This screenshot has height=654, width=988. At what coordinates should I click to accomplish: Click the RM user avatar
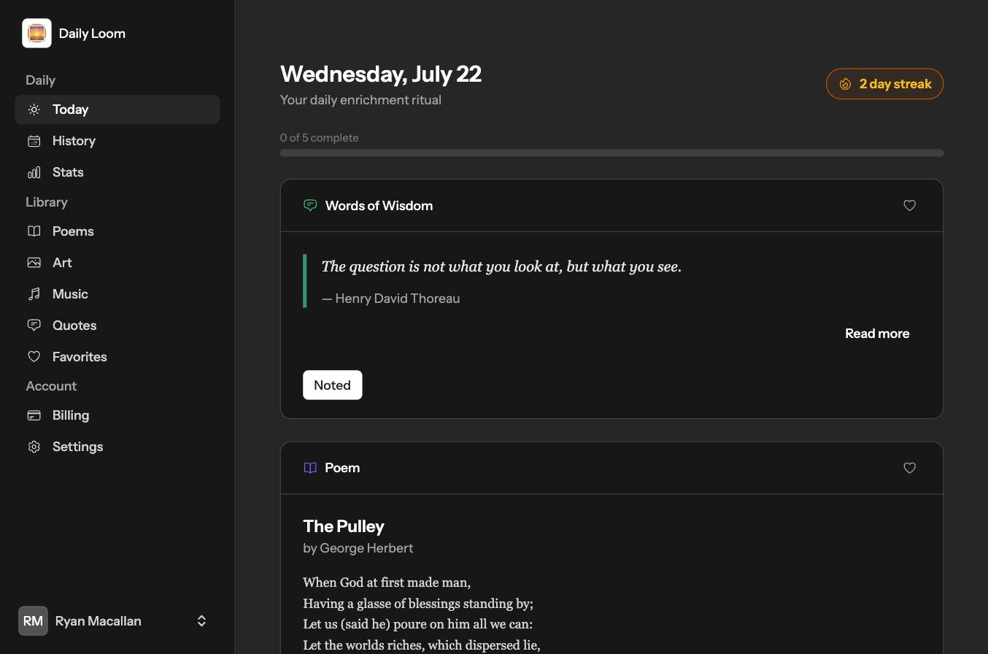pos(33,621)
